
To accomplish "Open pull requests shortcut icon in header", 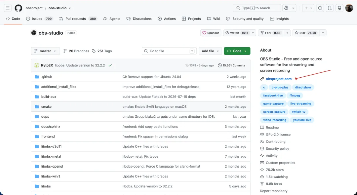I will pyautogui.click(x=330, y=8).
